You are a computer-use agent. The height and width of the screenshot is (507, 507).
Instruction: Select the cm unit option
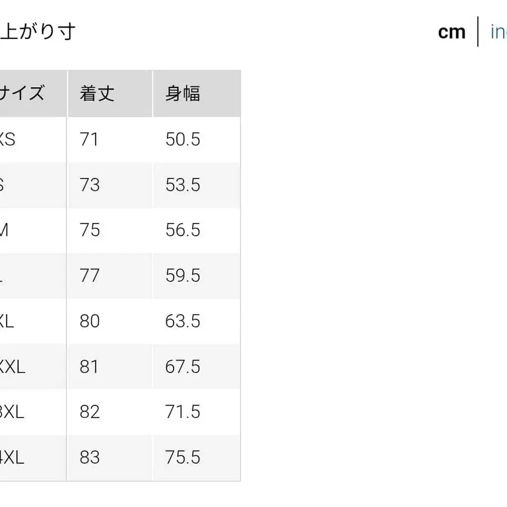(450, 32)
